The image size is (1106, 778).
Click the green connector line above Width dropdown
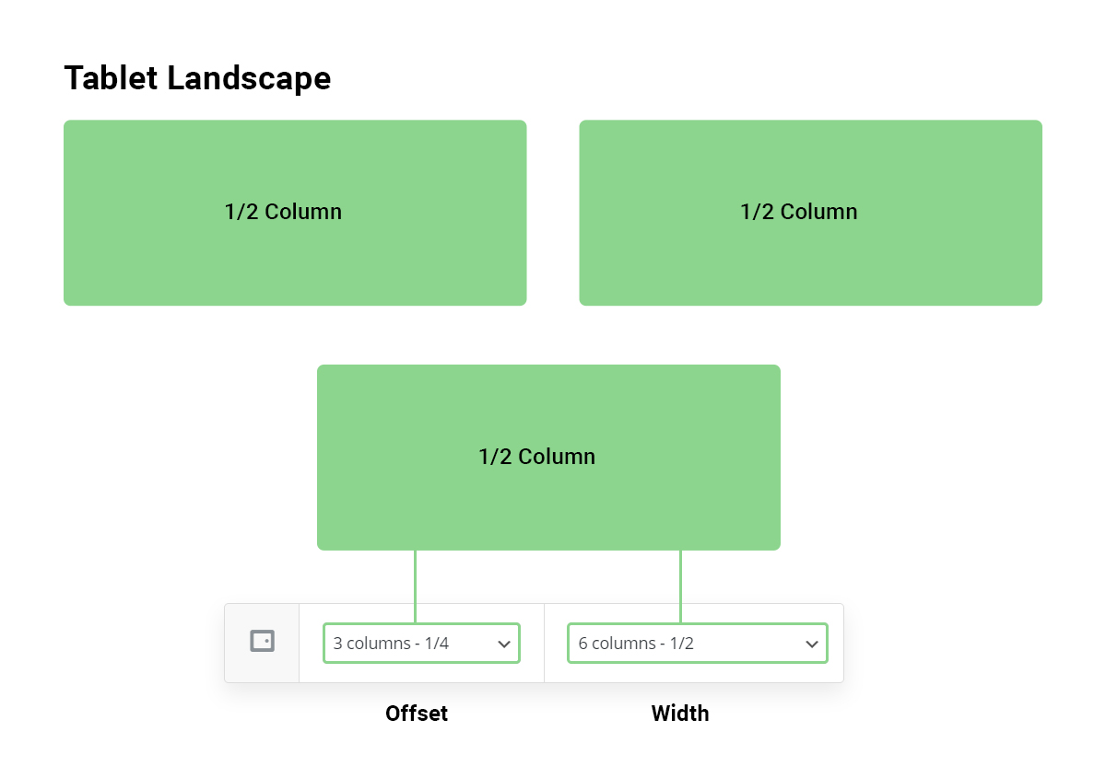[x=680, y=586]
